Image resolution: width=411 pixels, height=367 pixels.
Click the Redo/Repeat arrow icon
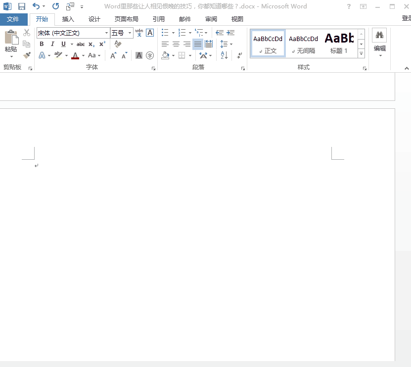click(55, 6)
